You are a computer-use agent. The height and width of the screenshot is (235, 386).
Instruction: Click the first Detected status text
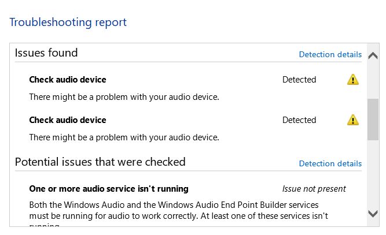click(x=299, y=80)
